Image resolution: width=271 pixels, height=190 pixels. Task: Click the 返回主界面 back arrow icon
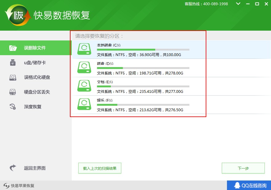click(x=13, y=168)
